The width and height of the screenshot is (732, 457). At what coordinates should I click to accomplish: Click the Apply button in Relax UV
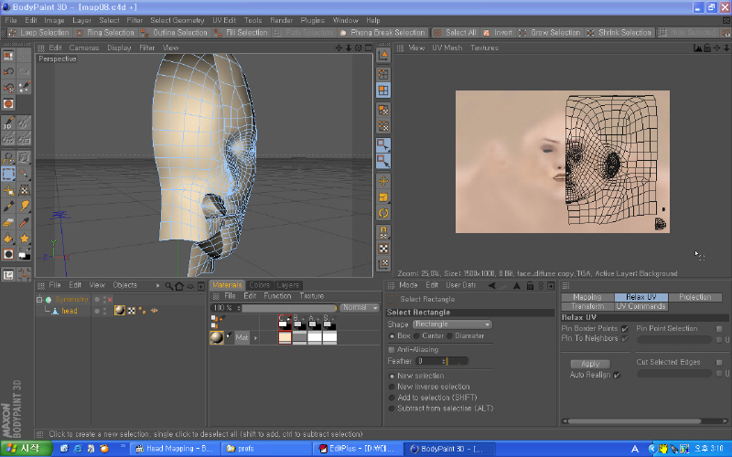tap(590, 364)
